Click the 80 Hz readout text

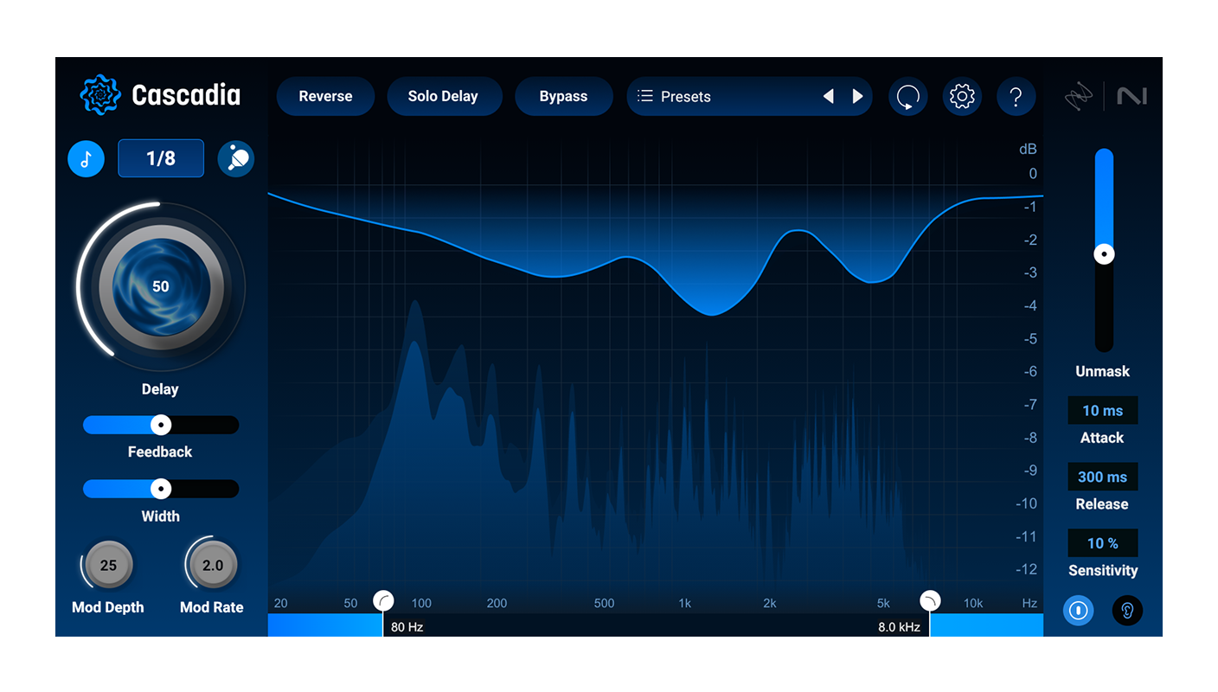407,627
